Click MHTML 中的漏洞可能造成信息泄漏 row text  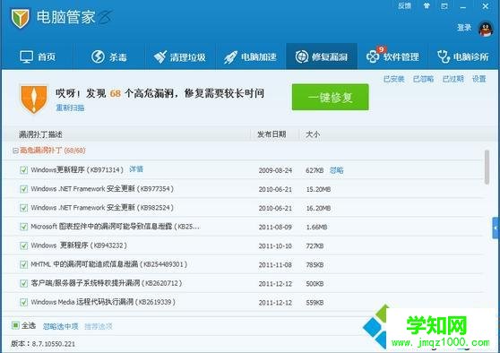pyautogui.click(x=109, y=264)
